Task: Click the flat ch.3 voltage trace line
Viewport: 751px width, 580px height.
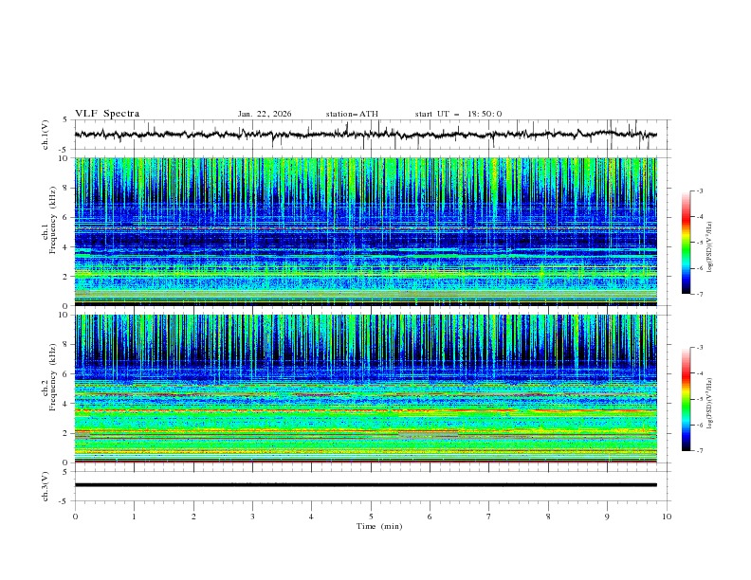Action: point(366,485)
